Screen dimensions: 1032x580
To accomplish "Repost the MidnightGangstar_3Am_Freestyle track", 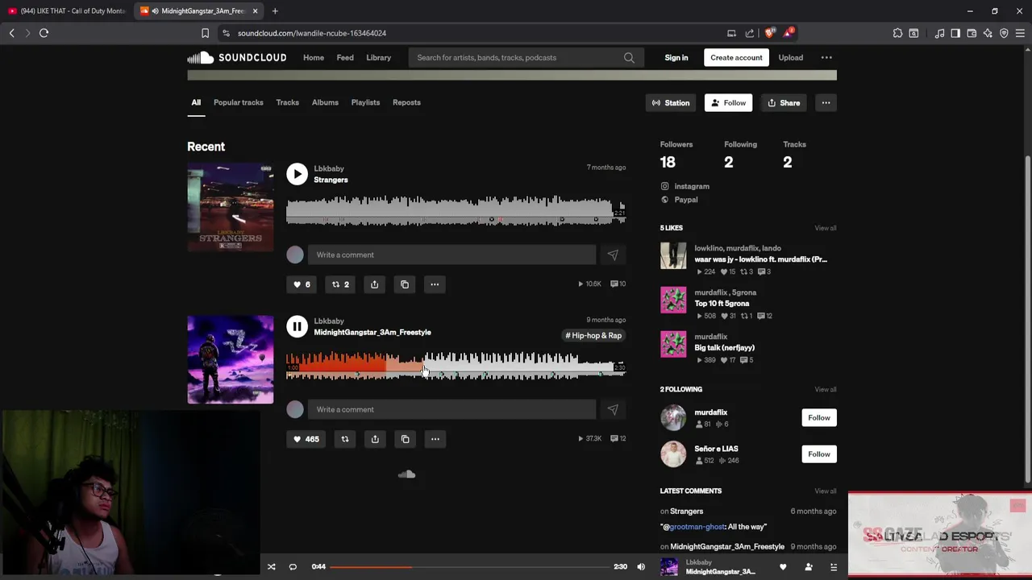I will pyautogui.click(x=345, y=439).
